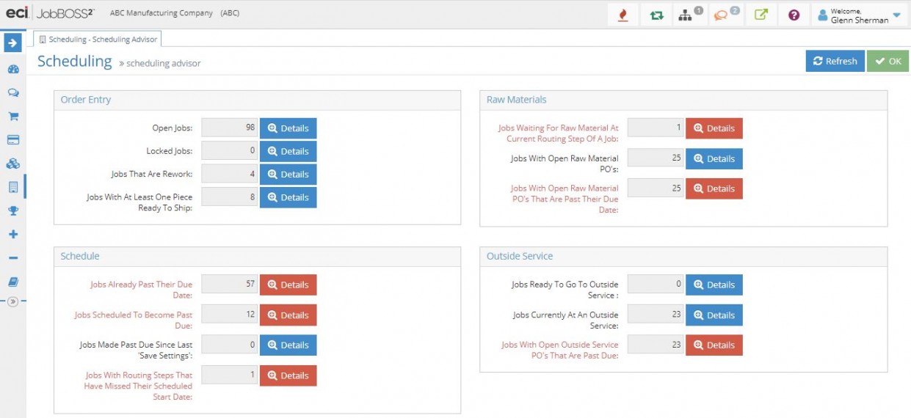The height and width of the screenshot is (418, 911).
Task: Click Jobs That Are Rework value field
Action: [x=229, y=174]
